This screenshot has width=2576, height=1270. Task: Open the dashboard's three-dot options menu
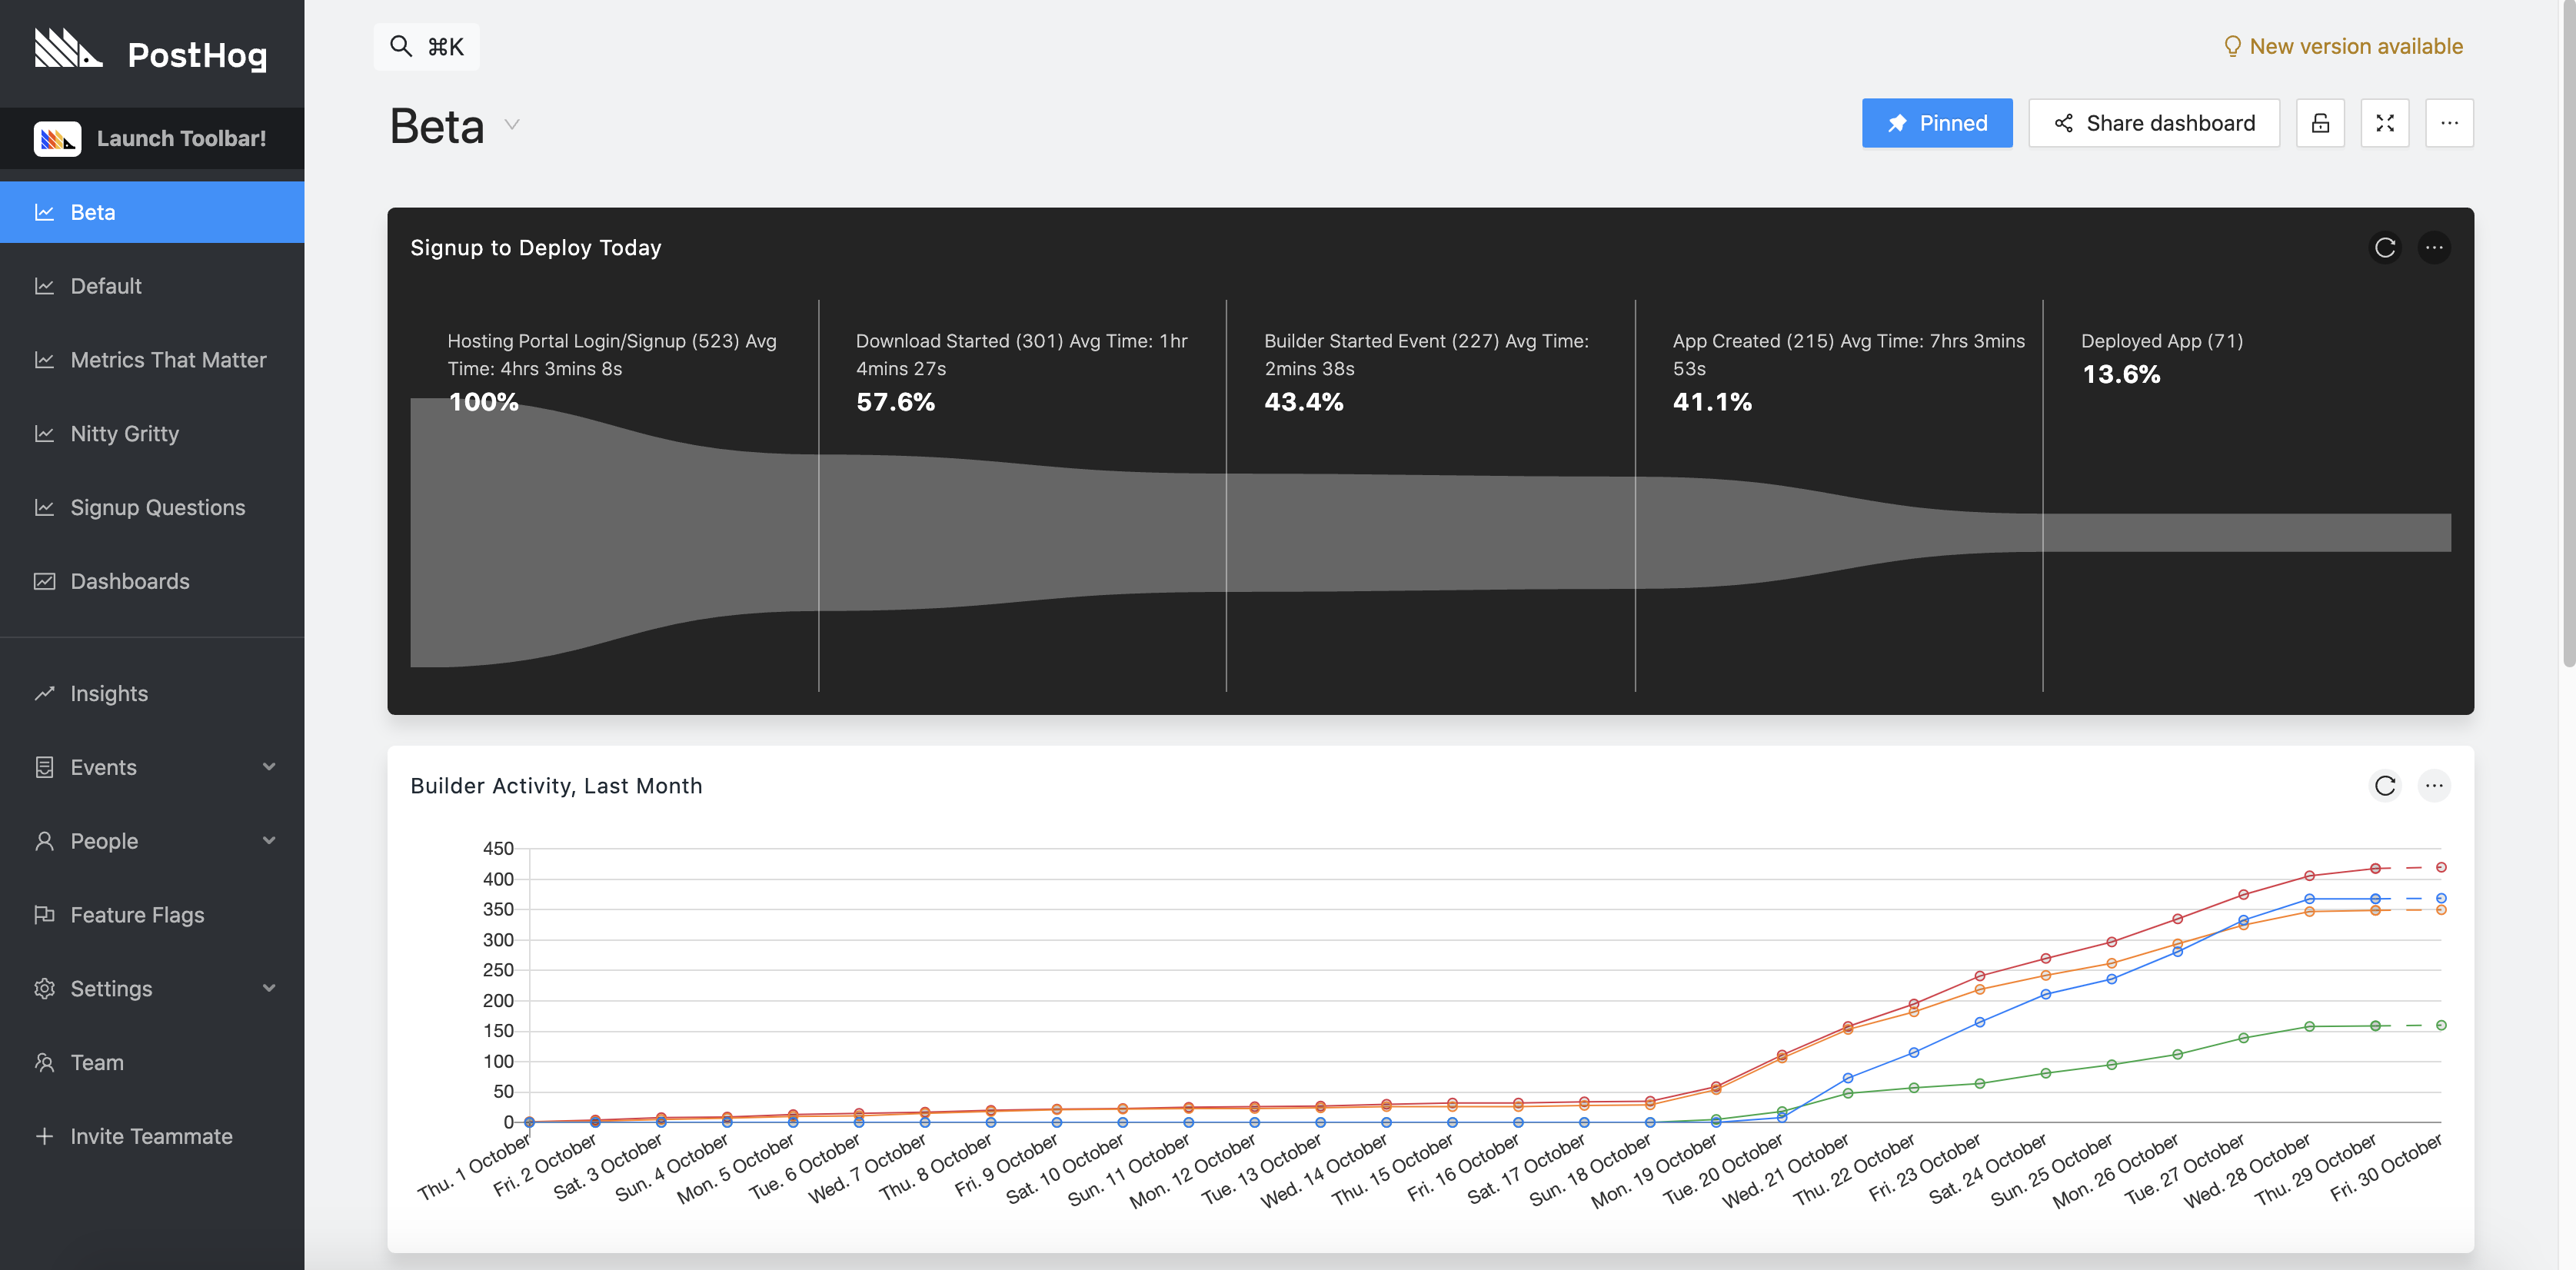pos(2449,123)
